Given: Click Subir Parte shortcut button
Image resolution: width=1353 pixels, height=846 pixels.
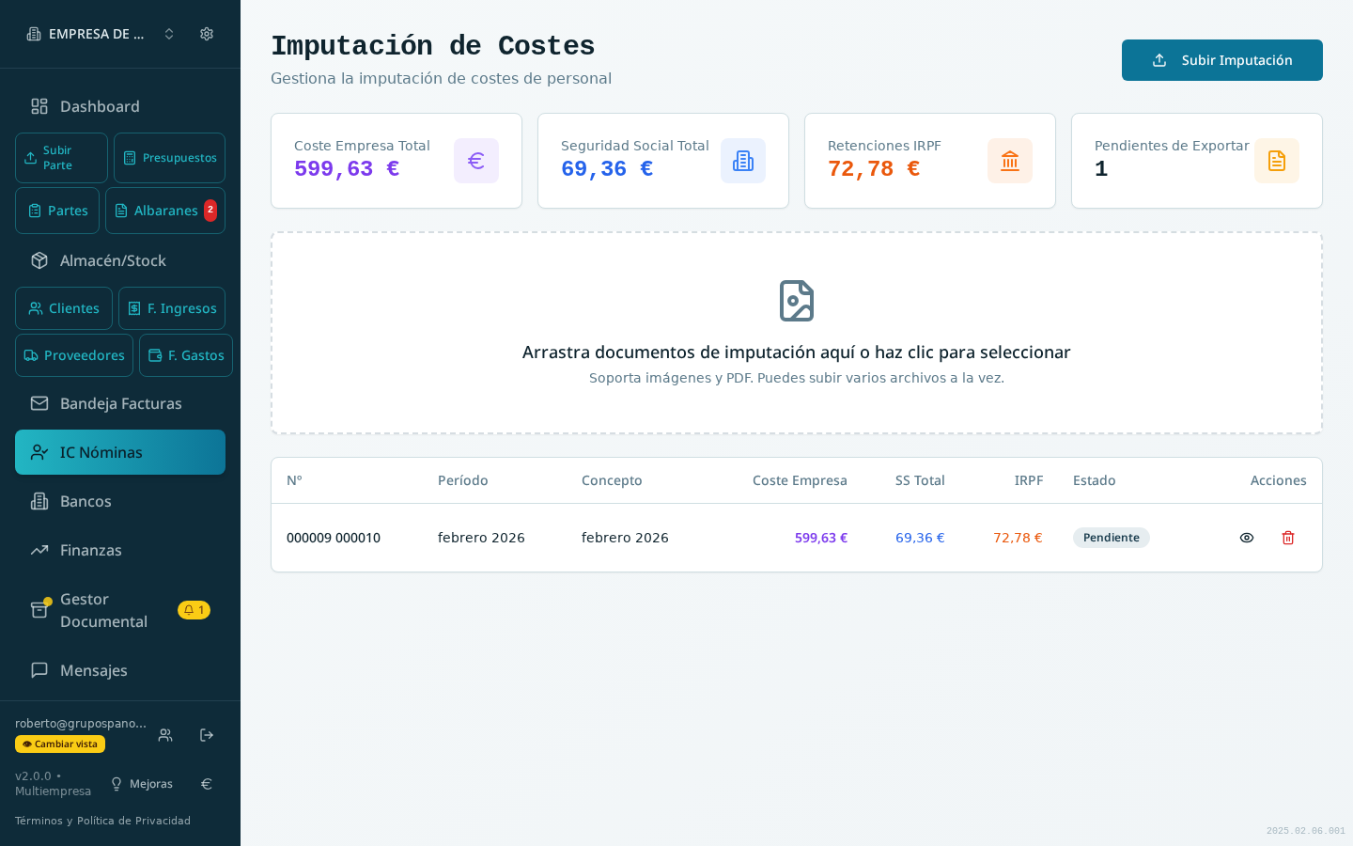Looking at the screenshot, I should (61, 158).
